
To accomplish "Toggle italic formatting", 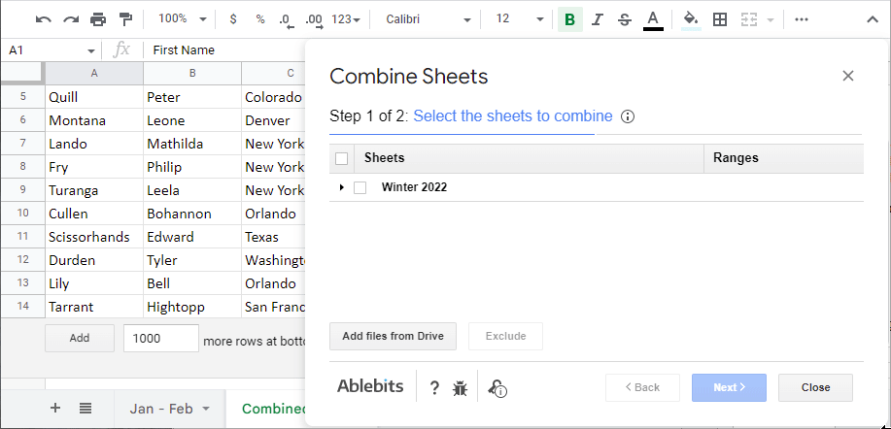I will [597, 19].
